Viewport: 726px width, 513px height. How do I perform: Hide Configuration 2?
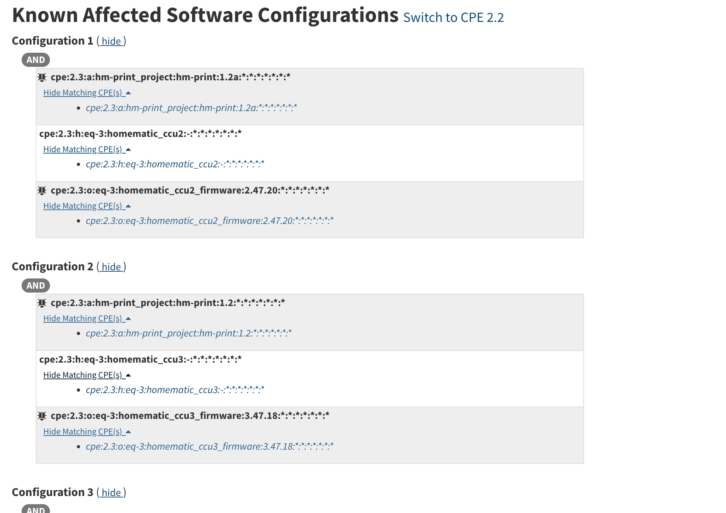pyautogui.click(x=111, y=267)
